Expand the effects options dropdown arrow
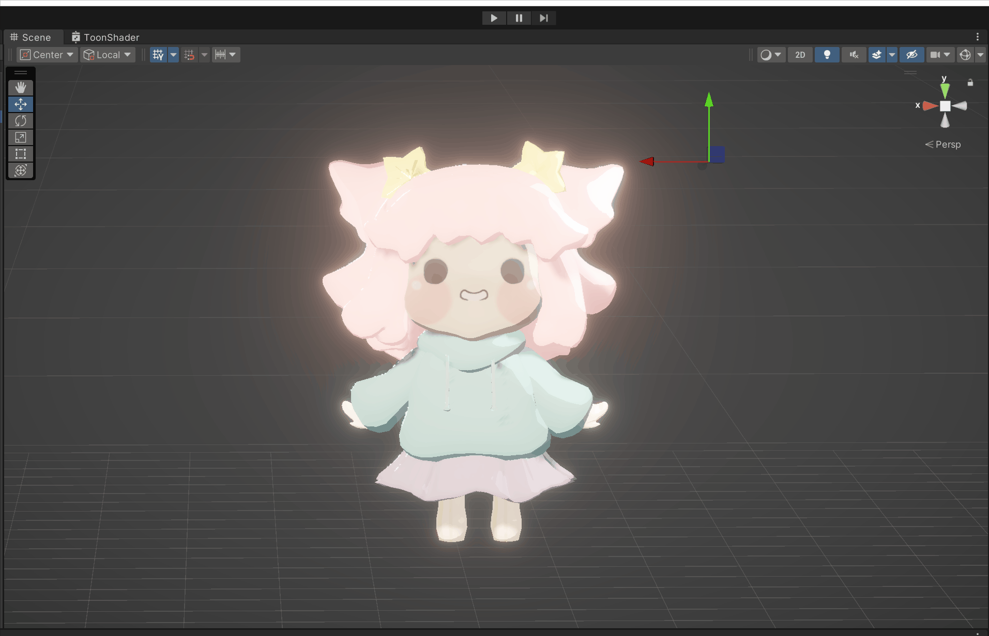This screenshot has height=636, width=989. (x=892, y=55)
